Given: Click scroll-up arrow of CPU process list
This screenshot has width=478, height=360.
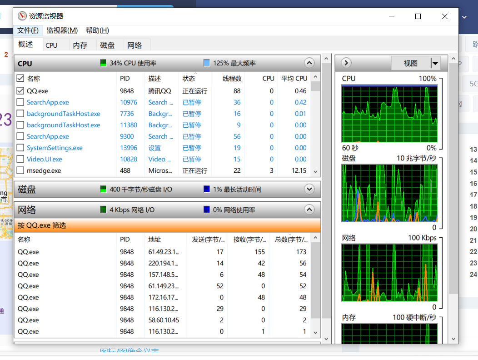Looking at the screenshot, I should [315, 77].
